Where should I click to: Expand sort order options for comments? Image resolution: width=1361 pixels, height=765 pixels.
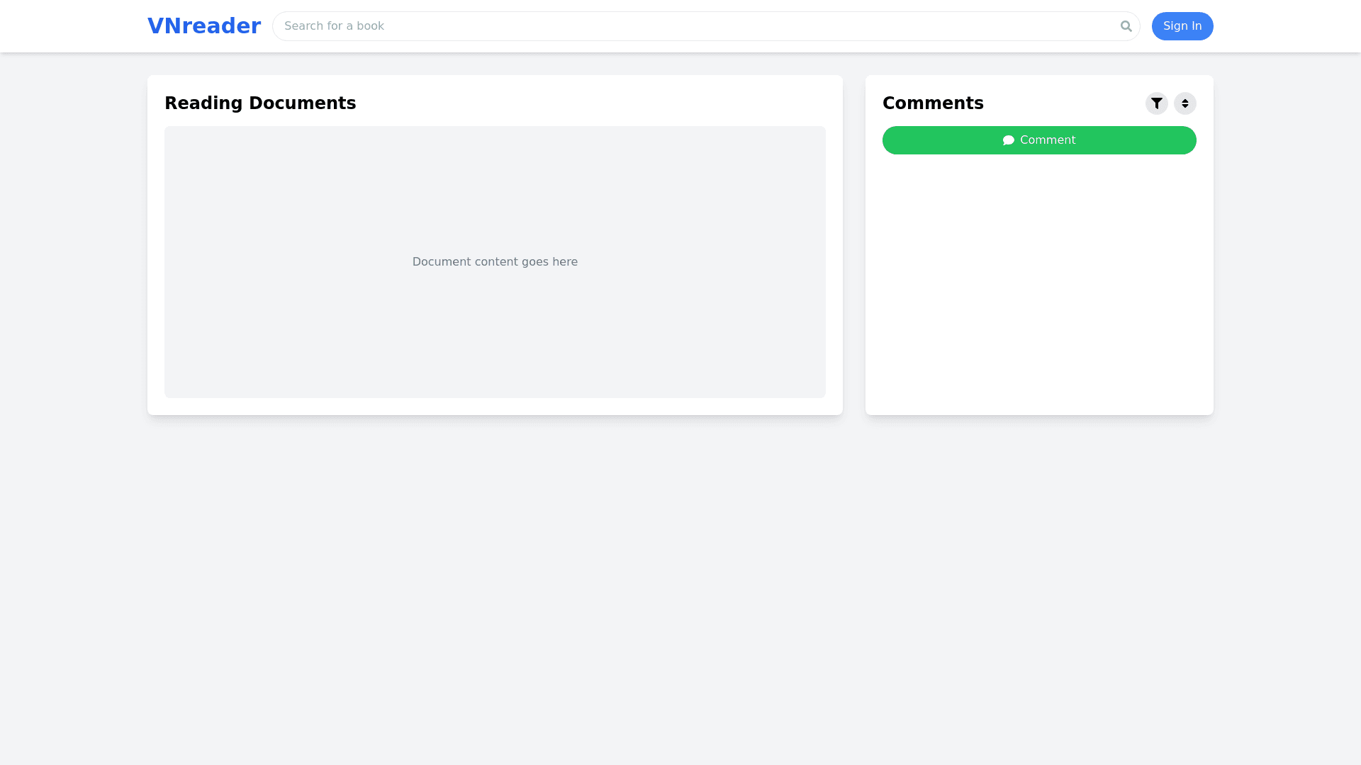[x=1184, y=103]
